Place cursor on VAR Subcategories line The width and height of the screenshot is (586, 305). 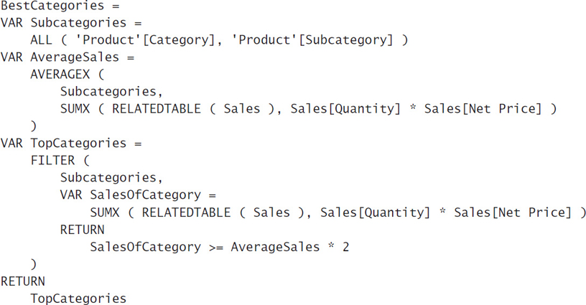click(x=71, y=23)
